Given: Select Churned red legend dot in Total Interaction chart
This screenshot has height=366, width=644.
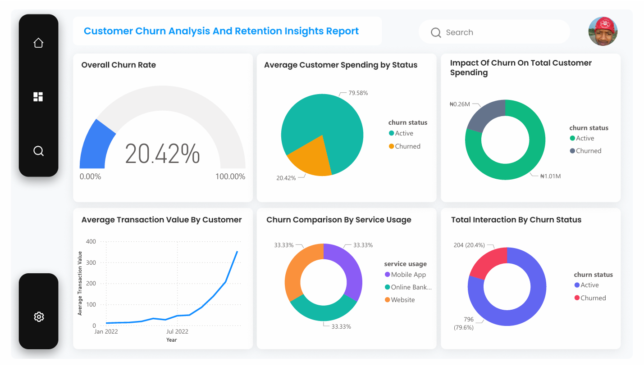Looking at the screenshot, I should click(x=577, y=298).
